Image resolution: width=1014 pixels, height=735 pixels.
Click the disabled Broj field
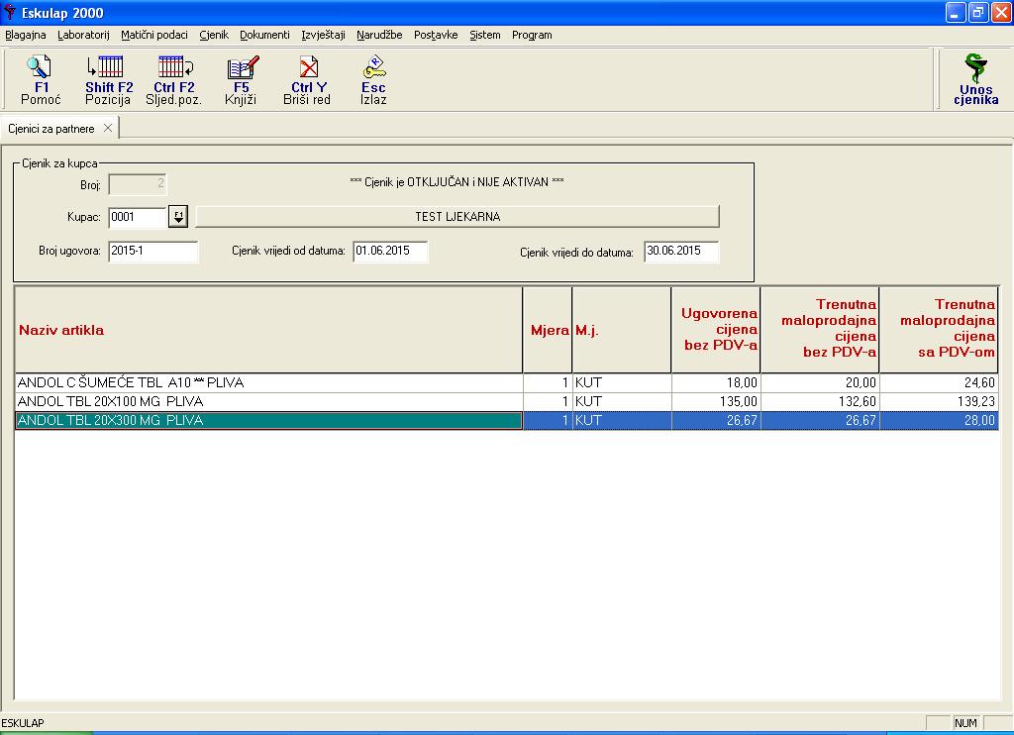coord(137,184)
